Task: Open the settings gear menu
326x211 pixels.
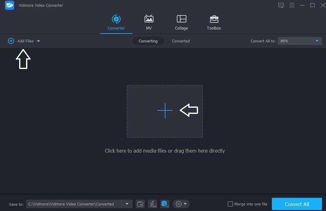Action: (x=178, y=204)
